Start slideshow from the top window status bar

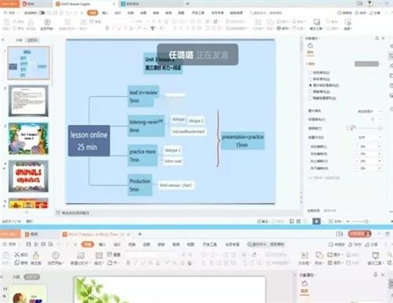pos(317,221)
